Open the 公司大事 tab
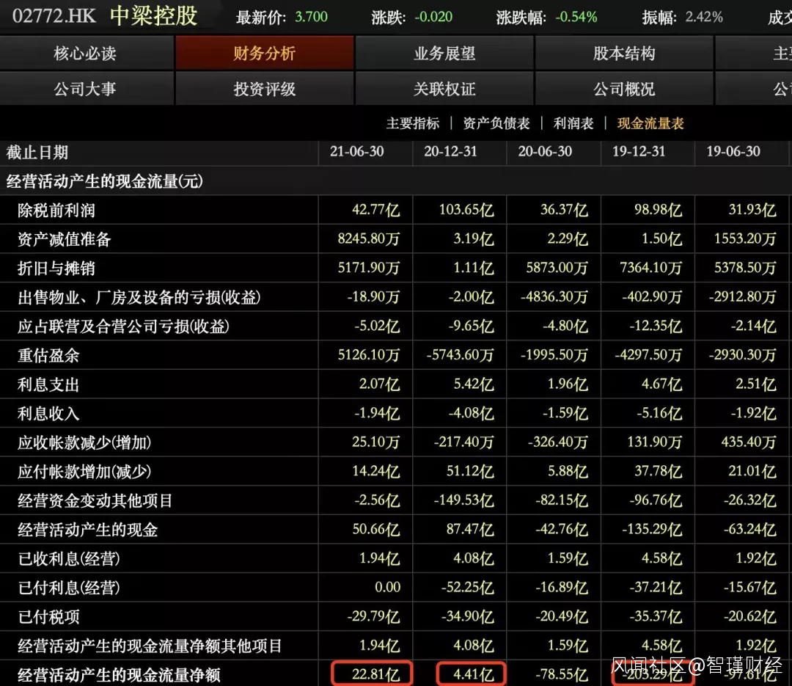This screenshot has height=686, width=792. tap(85, 89)
